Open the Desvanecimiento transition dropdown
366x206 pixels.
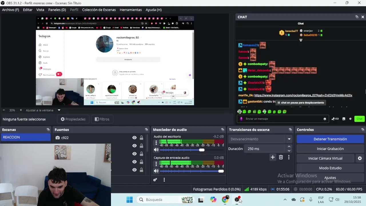(260, 139)
